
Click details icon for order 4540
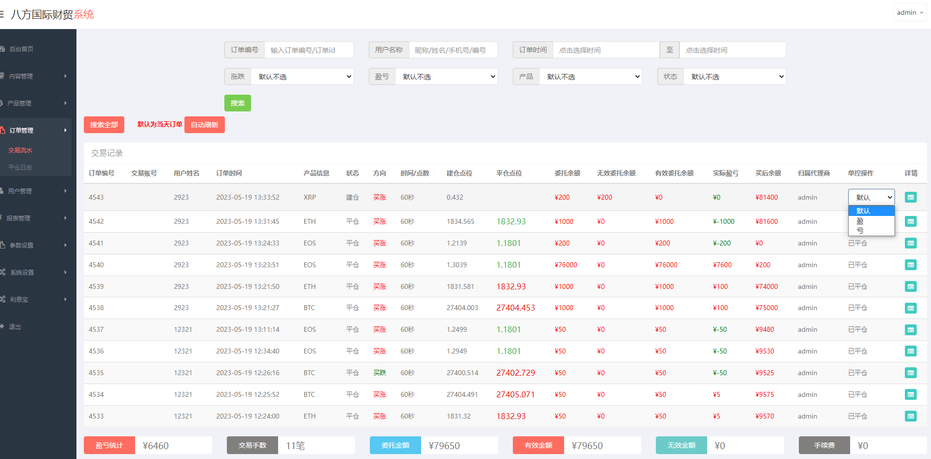pos(910,265)
